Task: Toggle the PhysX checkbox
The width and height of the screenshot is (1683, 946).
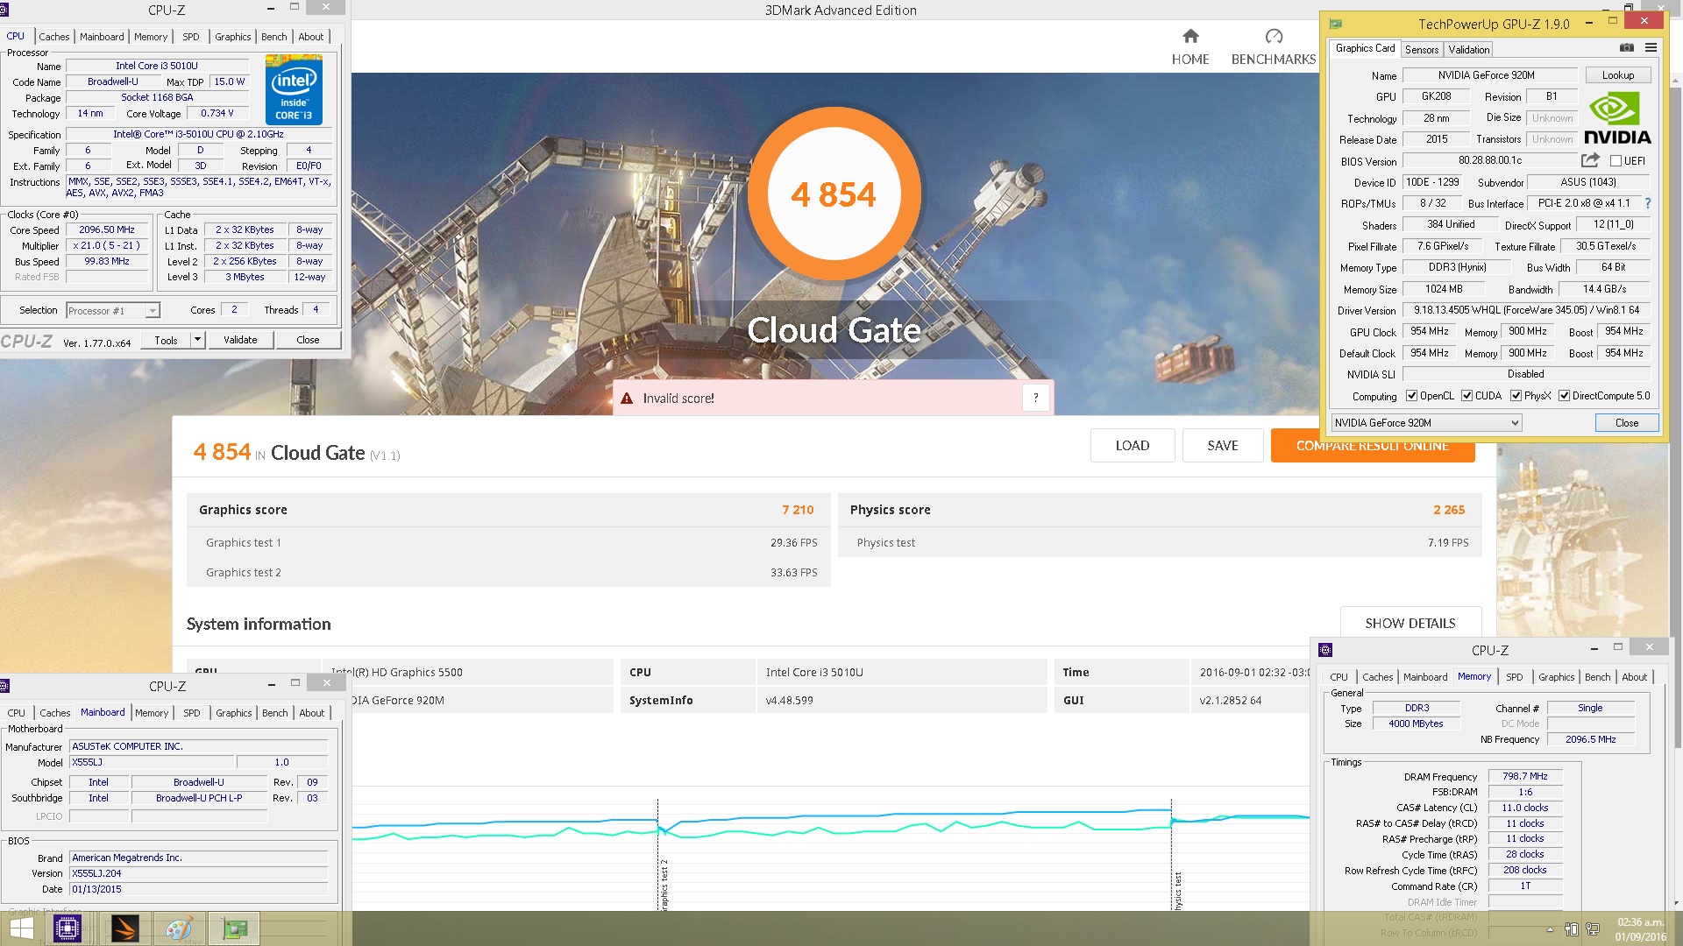Action: coord(1516,396)
